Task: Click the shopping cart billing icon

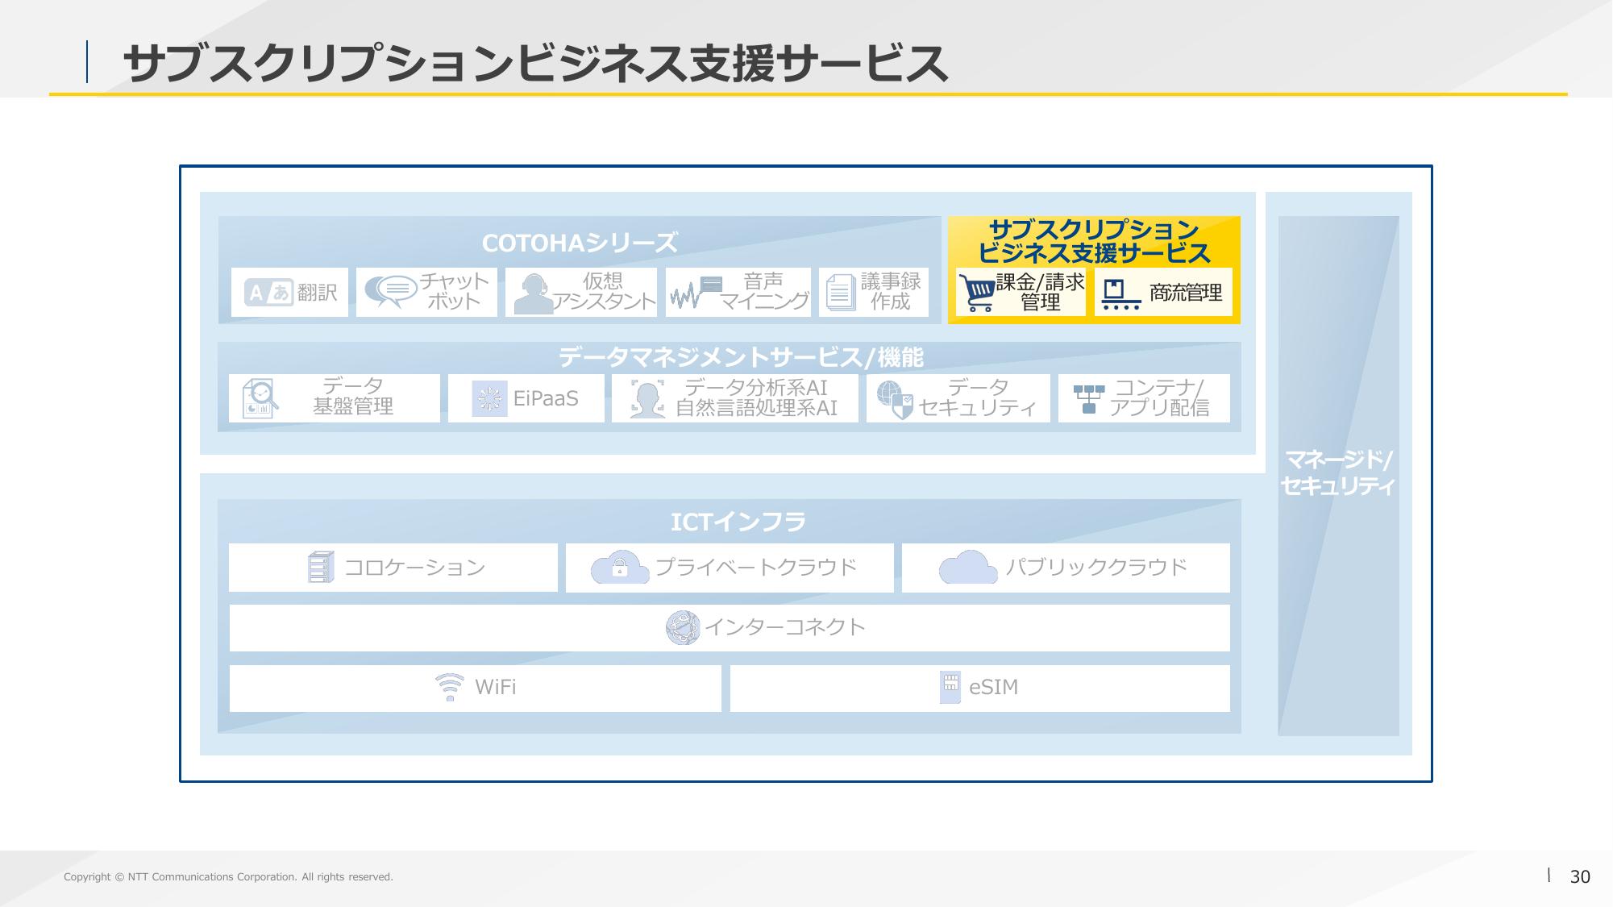Action: tap(977, 292)
